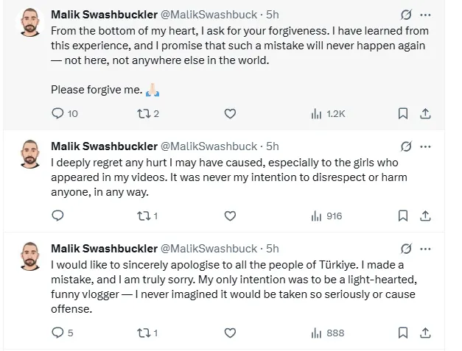Repost the "Please forgive me" tweet
The width and height of the screenshot is (462, 351).
click(x=144, y=113)
